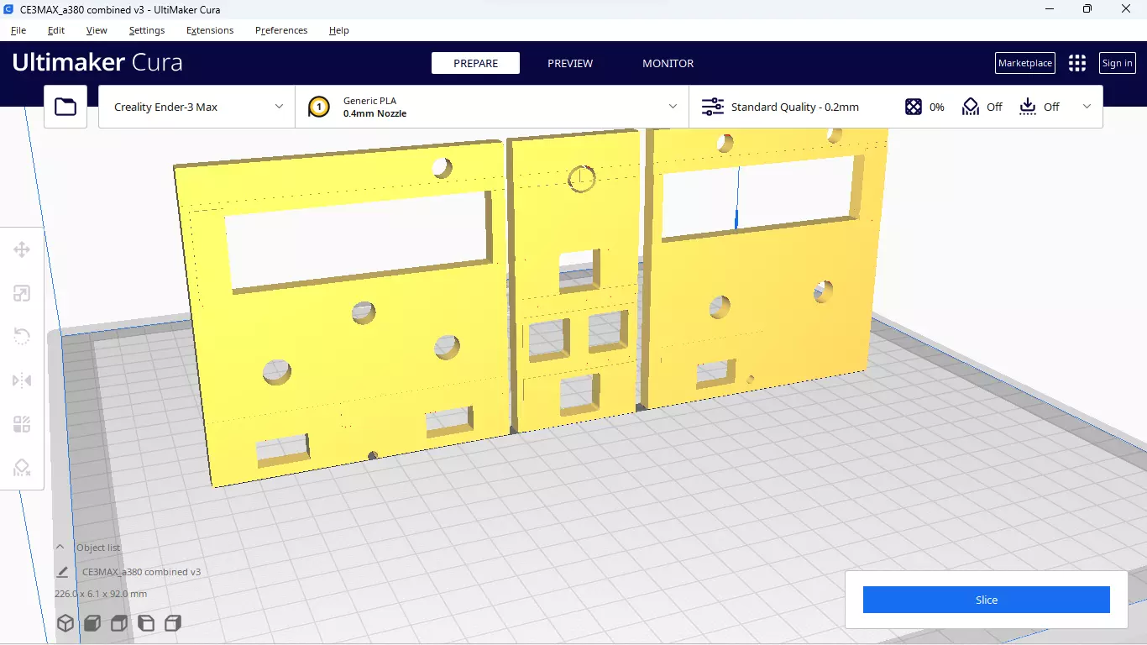Switch to right side view cube icon
1147x645 pixels.
pyautogui.click(x=173, y=623)
